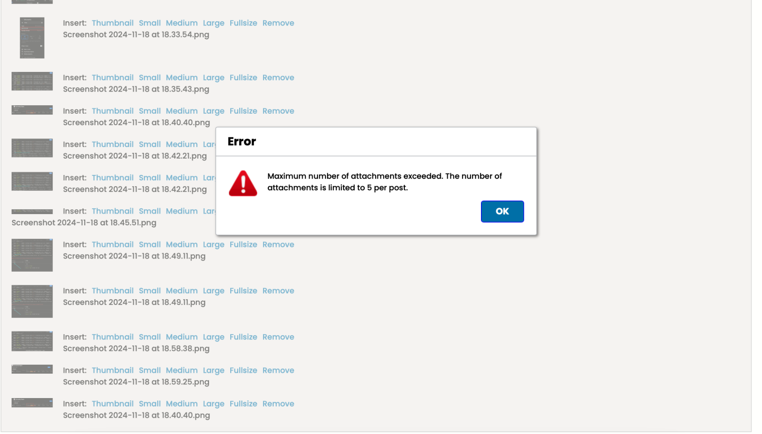
Task: Insert Screenshot 18.35.43 at Fullsize
Action: tap(243, 78)
